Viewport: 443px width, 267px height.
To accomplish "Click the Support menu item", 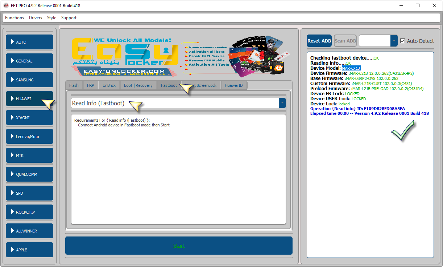I will tap(69, 18).
